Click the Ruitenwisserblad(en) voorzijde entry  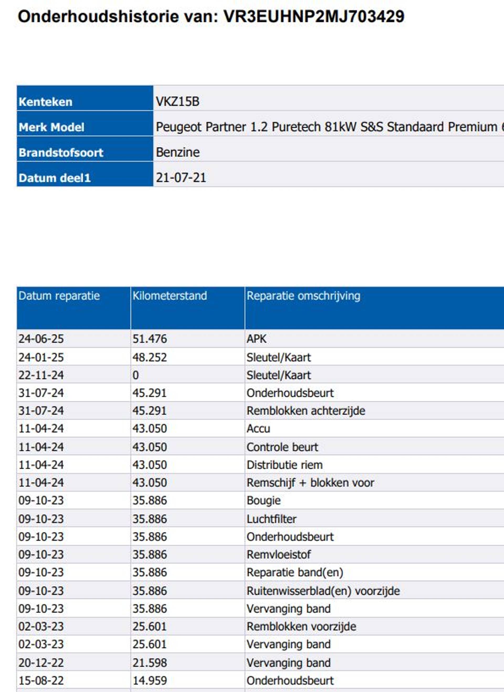tap(323, 591)
